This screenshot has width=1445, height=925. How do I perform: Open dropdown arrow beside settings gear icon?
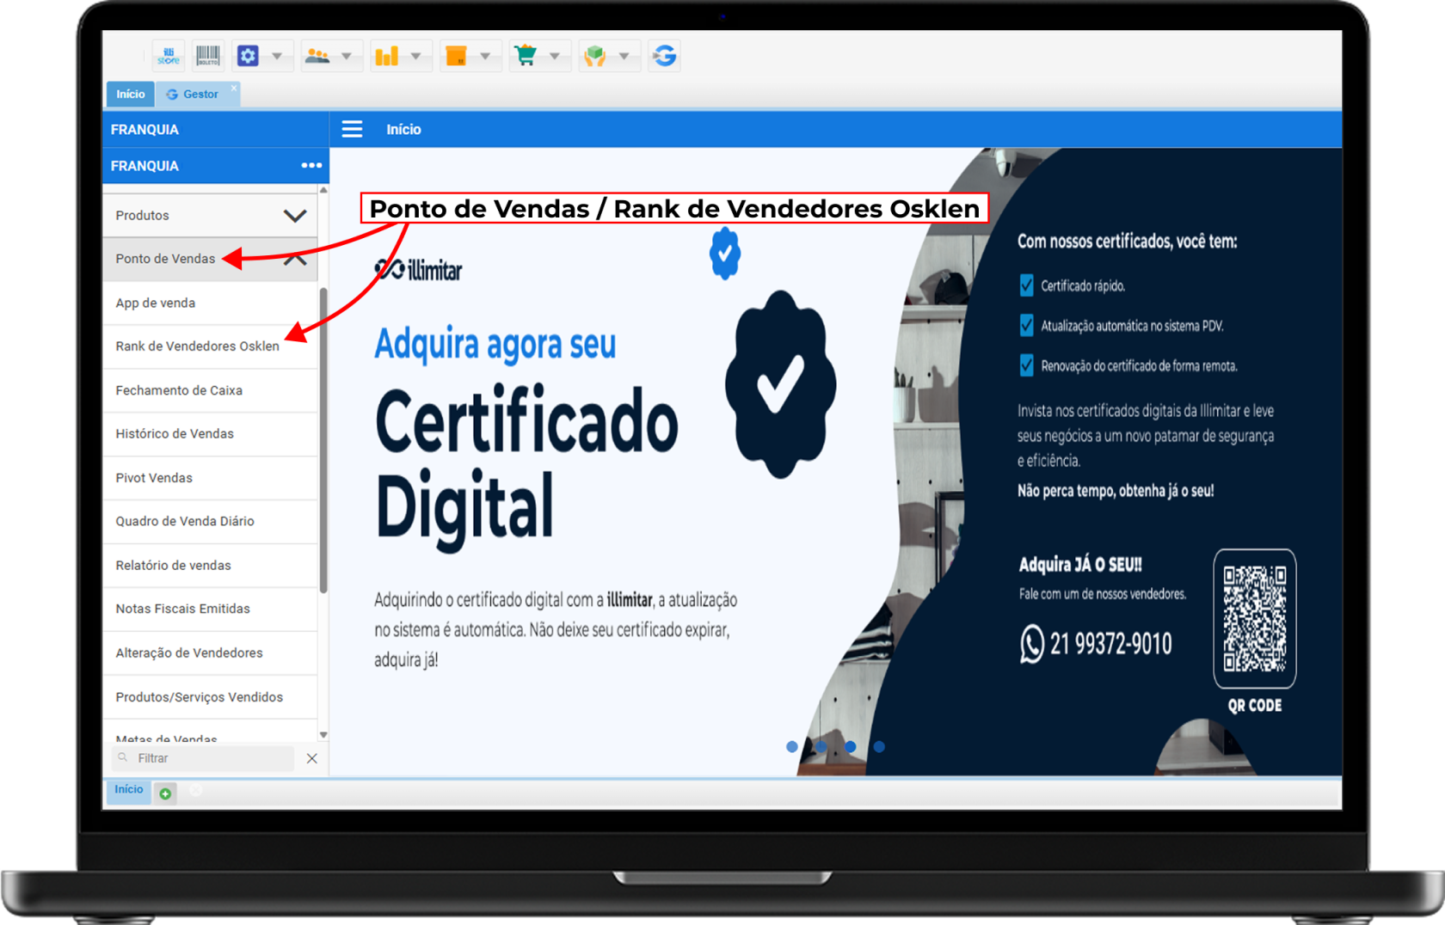tap(277, 57)
